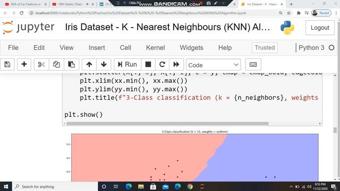The image size is (340, 191).
Task: Open browser zoom magnifier icon
Action: tap(280, 13)
